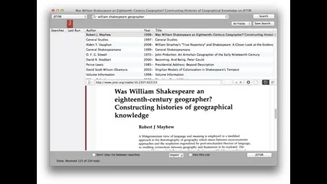
Task: Tick the Into Hits List checkbox
Action: (190, 155)
